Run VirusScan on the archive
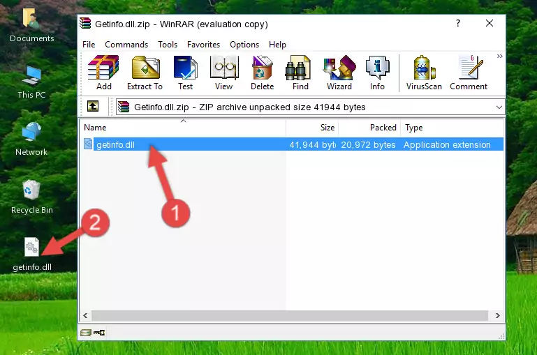 [424, 73]
